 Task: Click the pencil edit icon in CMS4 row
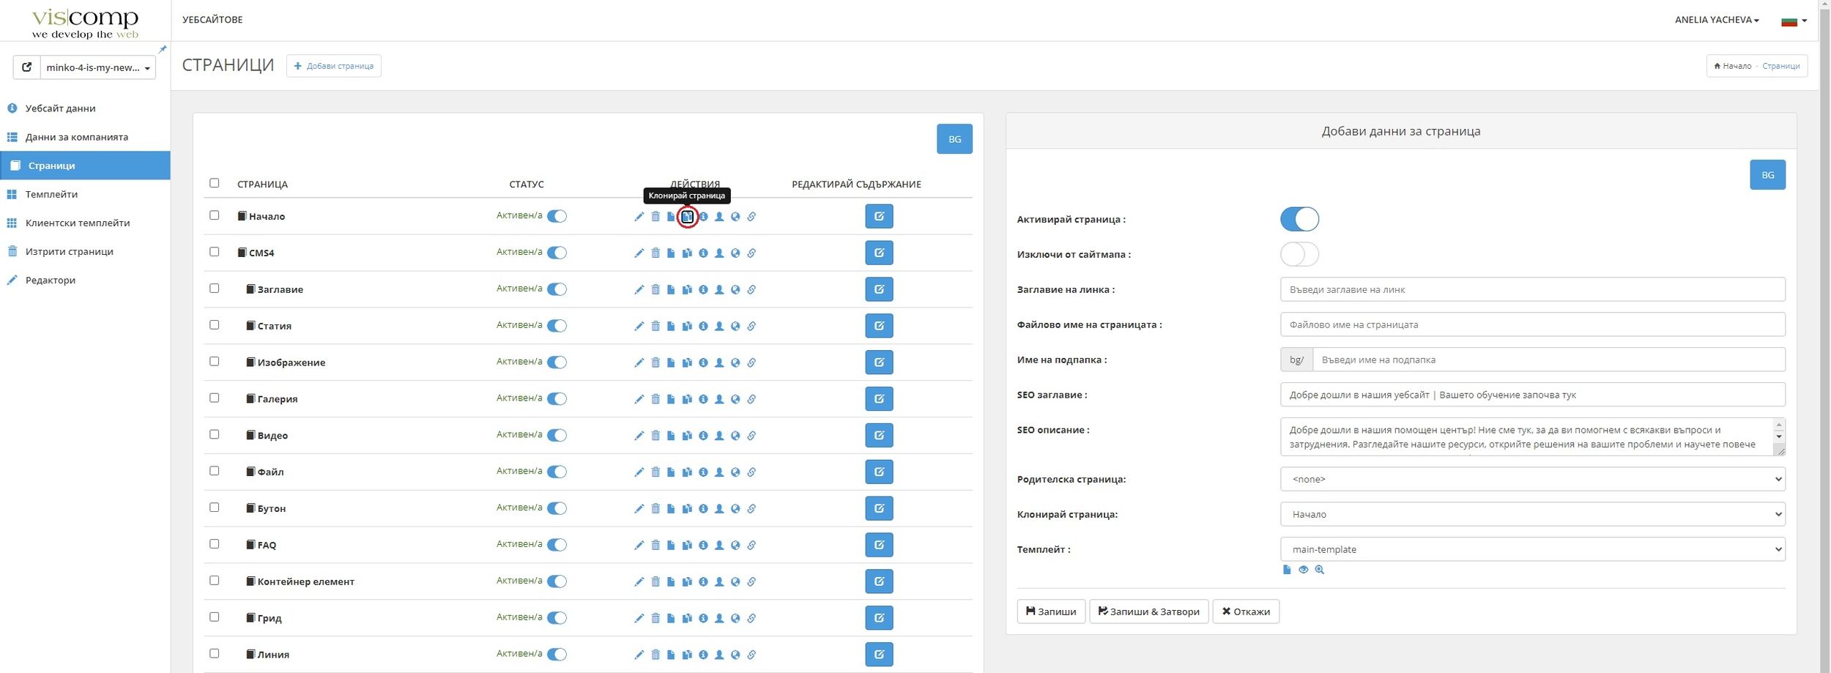point(639,253)
